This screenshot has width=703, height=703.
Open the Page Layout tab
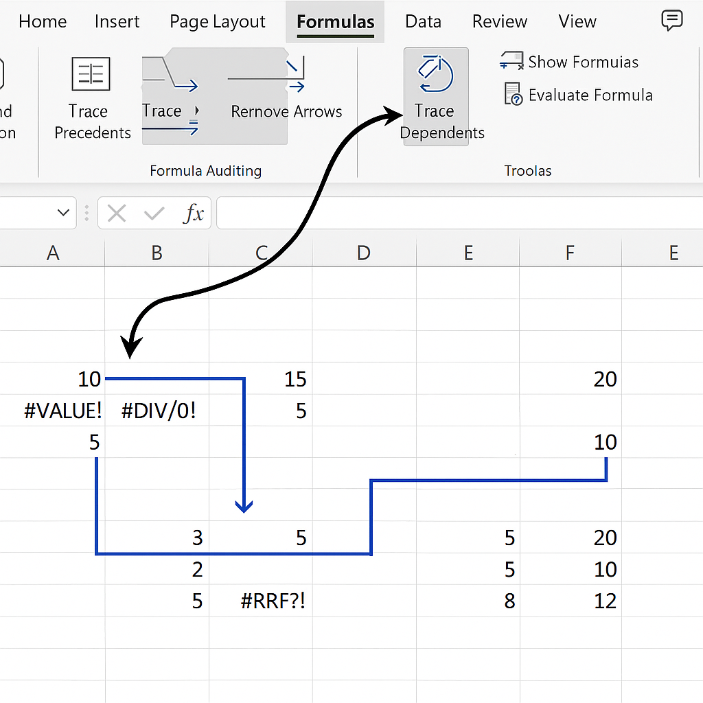click(x=218, y=22)
